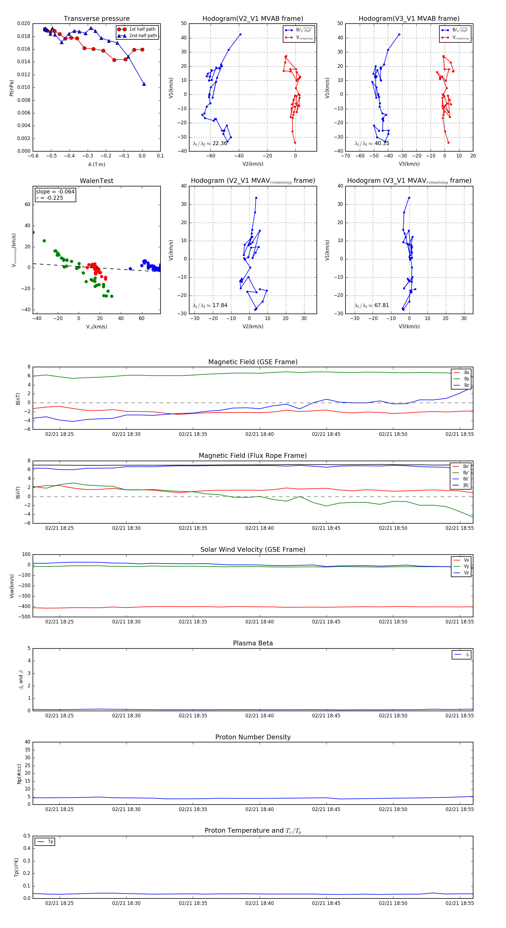The image size is (506, 928).
Task: Select the "2nd half path" legend entry
Action: click(x=137, y=36)
